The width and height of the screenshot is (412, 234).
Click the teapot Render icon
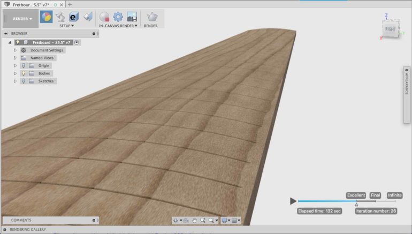(152, 17)
